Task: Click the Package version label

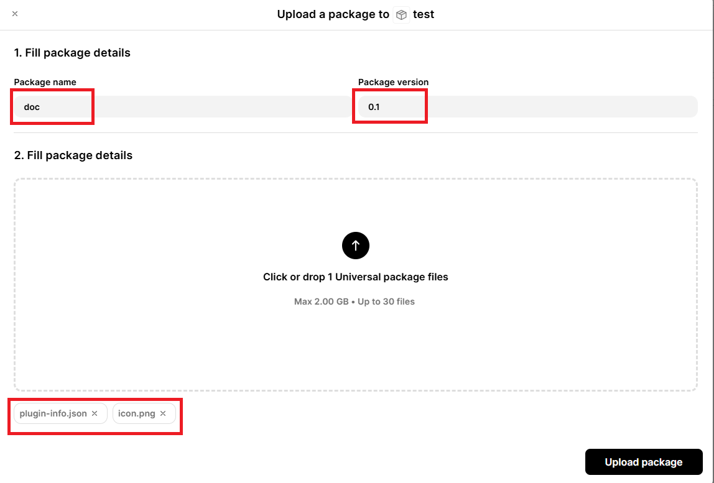Action: [393, 82]
